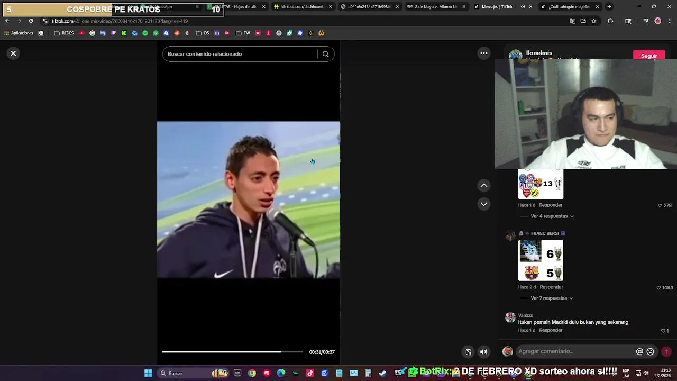The height and width of the screenshot is (381, 677).
Task: Mute the 'Mensajes | TikTok' tab audio icon
Action: click(x=523, y=7)
